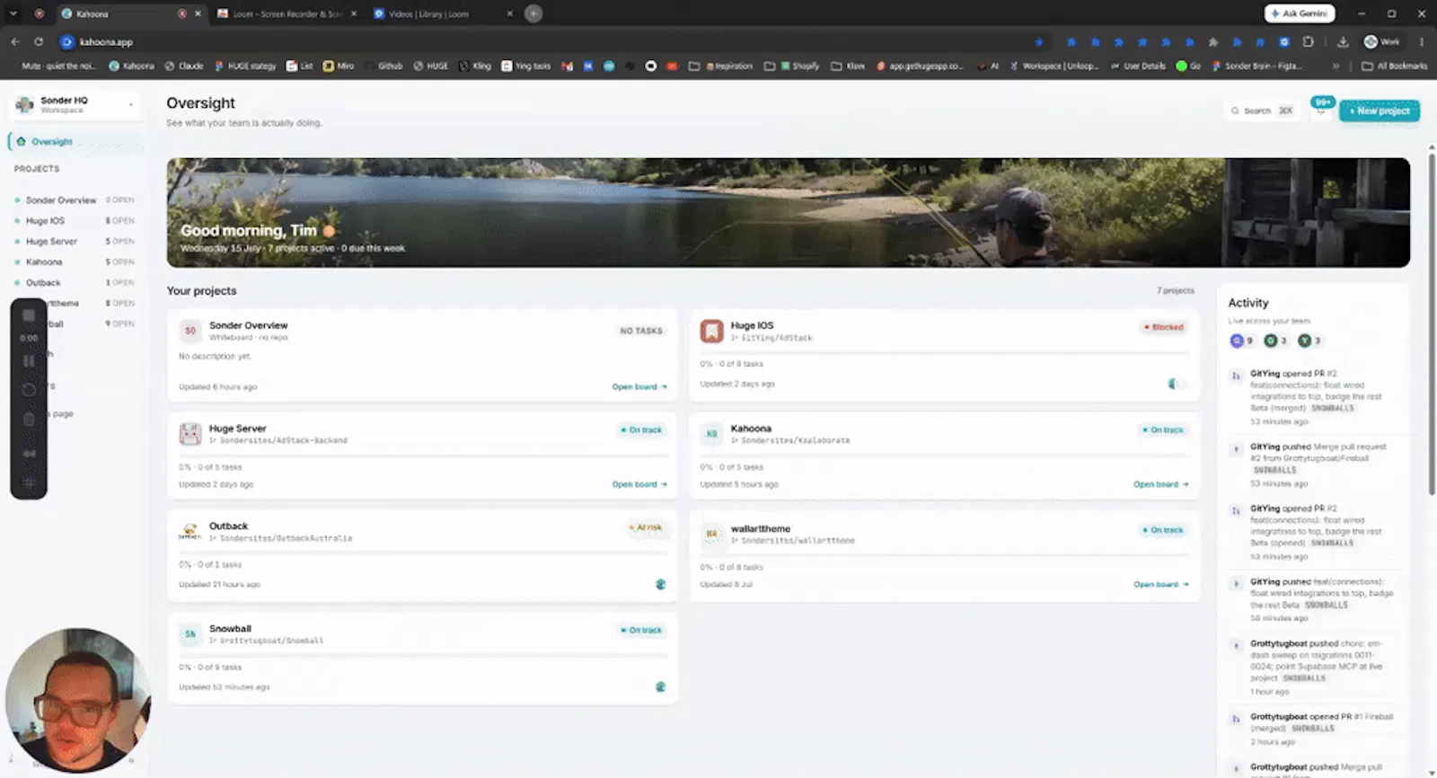1437x778 pixels.
Task: Click the first activity user avatar with 9
Action: 1236,340
